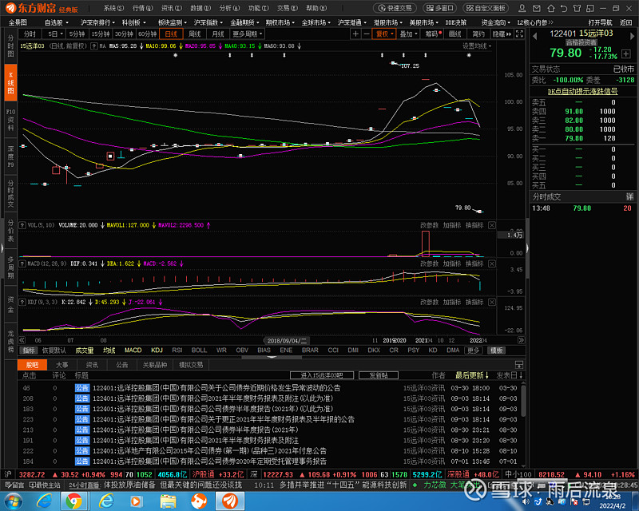Open DK点自动提示涨跌信号 link
639x511 pixels.
coord(582,91)
